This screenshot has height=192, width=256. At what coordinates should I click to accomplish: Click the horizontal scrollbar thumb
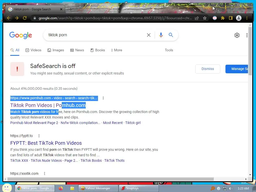110,179
